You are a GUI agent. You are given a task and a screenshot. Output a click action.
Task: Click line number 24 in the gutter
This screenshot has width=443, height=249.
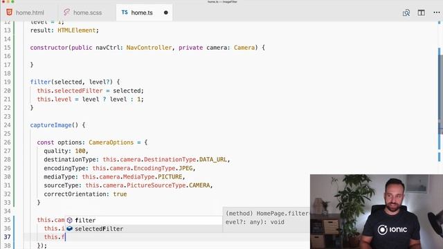pyautogui.click(x=7, y=125)
